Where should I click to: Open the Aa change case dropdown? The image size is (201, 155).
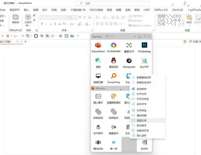72,24
